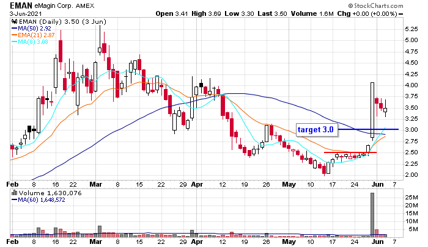Viewport: 428px width, 247px height.
Task: Click the 2.00 price axis label
Action: [411, 174]
